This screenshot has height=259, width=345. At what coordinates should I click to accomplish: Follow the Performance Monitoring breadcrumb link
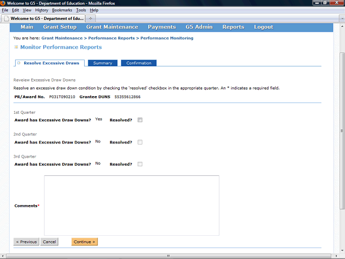pos(167,38)
